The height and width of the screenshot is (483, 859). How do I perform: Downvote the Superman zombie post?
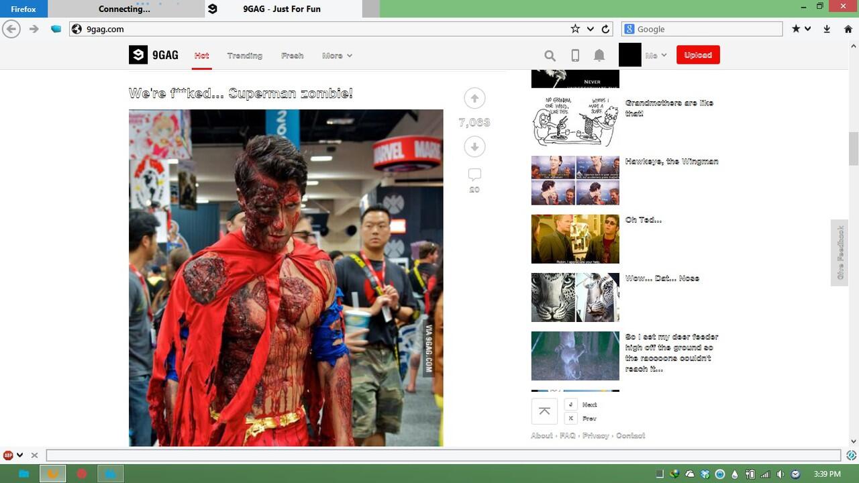(x=474, y=146)
